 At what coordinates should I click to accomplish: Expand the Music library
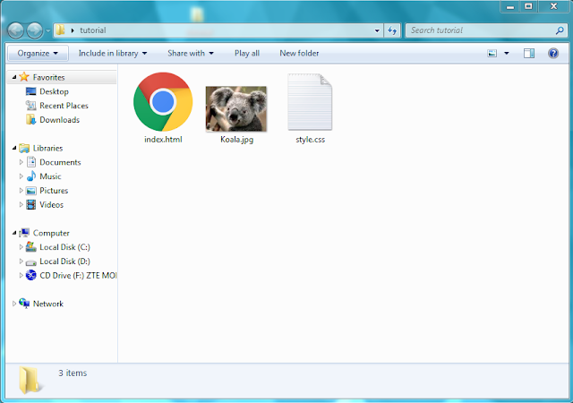pos(21,176)
